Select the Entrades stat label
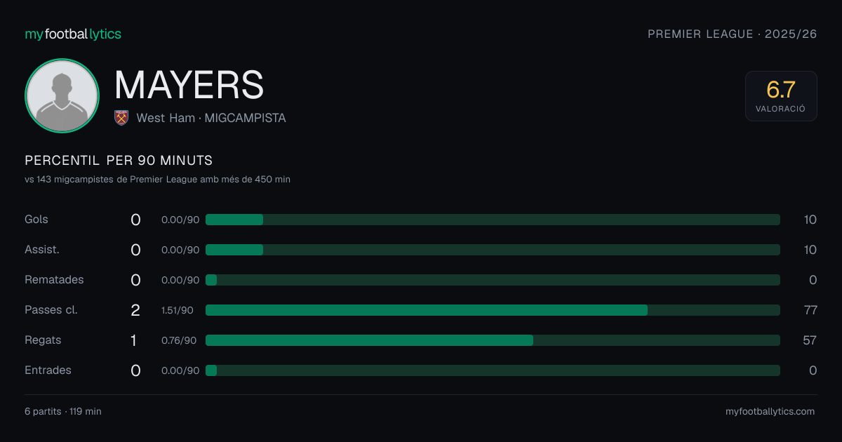 point(48,370)
